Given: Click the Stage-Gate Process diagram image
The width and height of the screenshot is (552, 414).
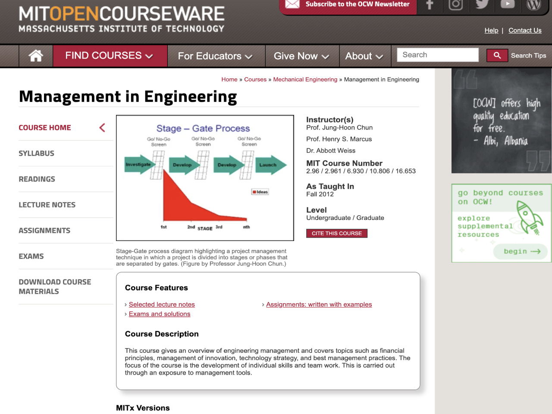Looking at the screenshot, I should click(205, 178).
